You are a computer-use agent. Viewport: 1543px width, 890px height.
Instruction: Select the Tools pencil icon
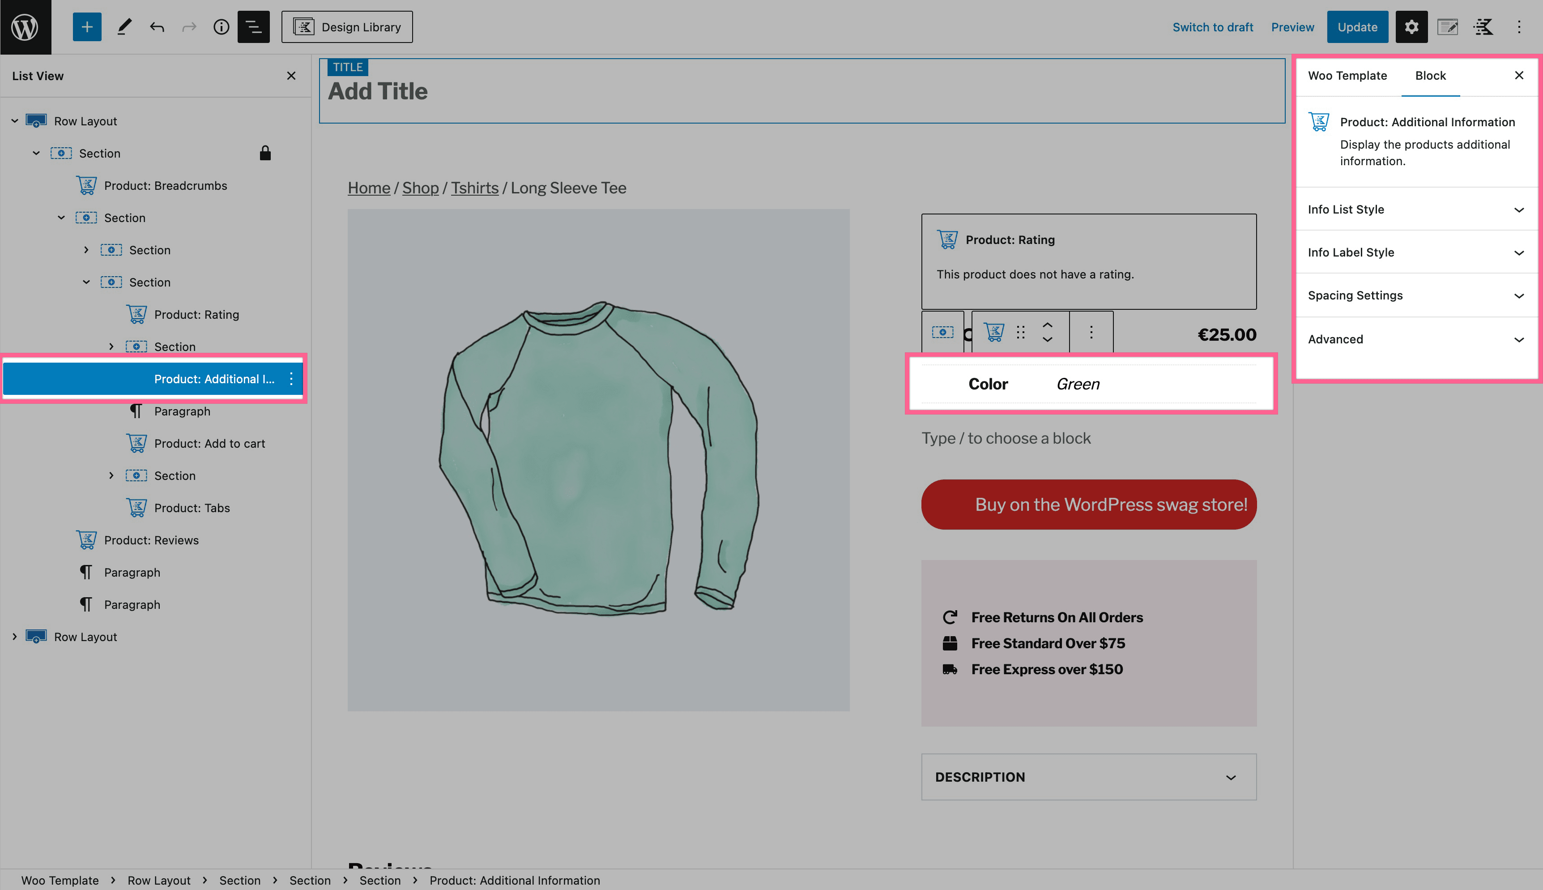click(x=124, y=27)
